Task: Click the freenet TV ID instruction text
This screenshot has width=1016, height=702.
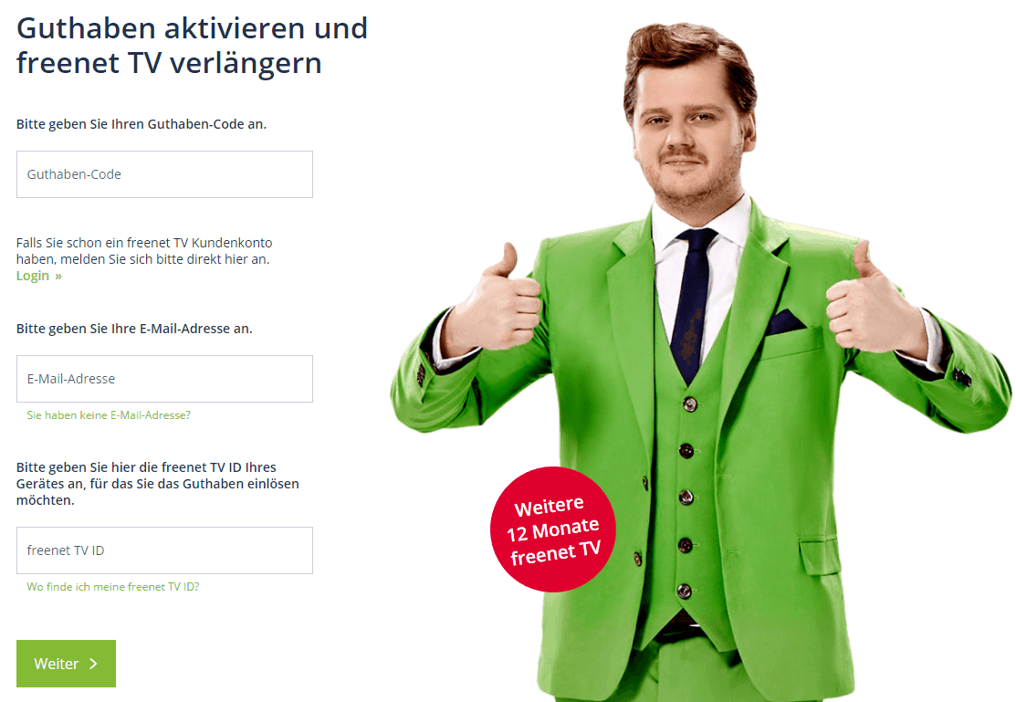Action: coord(157,484)
